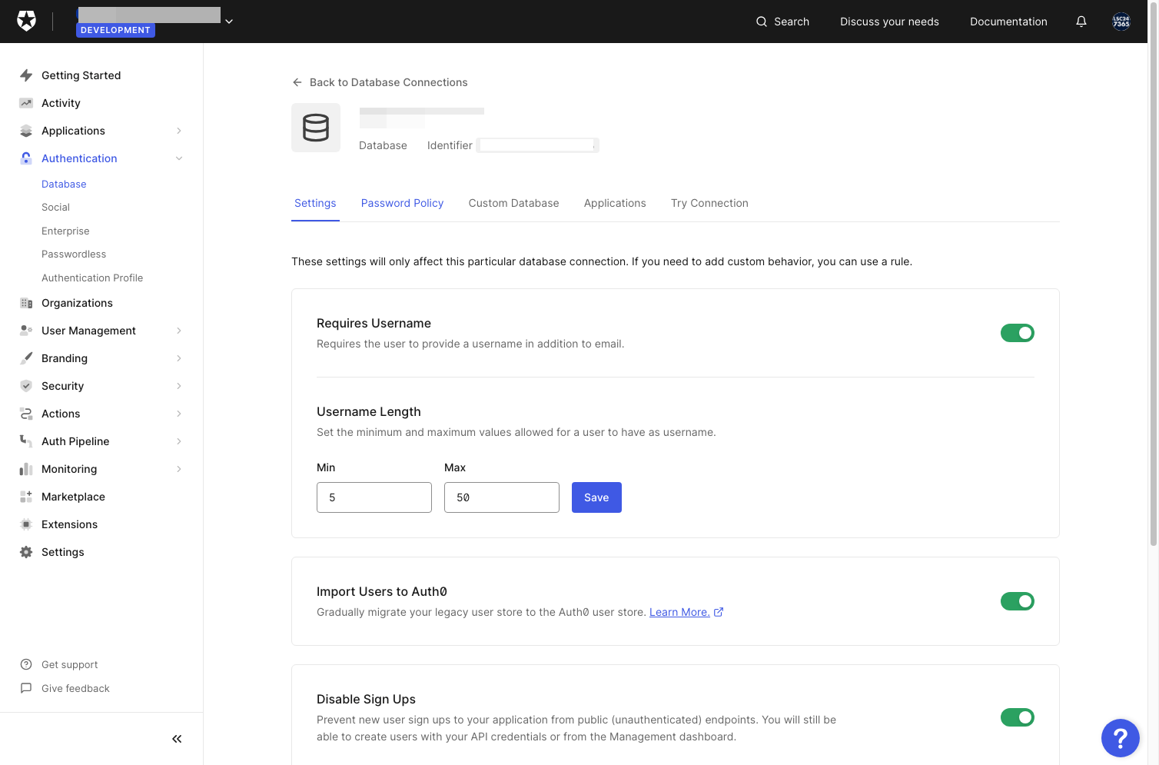
Task: Click the Settings gear icon in sidebar
Action: pyautogui.click(x=26, y=552)
